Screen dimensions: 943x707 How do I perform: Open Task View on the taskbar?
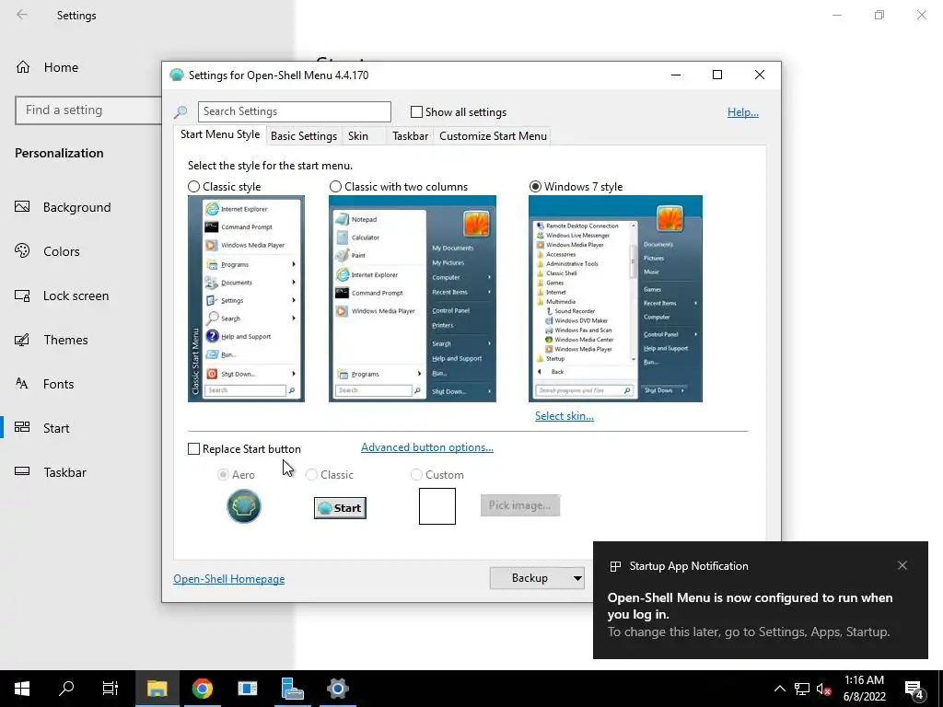pyautogui.click(x=111, y=689)
